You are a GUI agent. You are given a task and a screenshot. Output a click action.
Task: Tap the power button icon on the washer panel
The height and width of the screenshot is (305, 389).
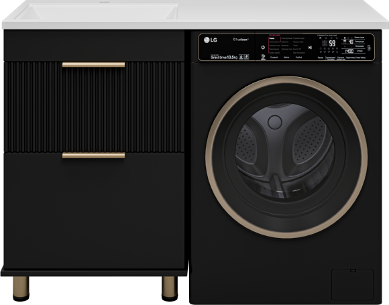point(263,48)
